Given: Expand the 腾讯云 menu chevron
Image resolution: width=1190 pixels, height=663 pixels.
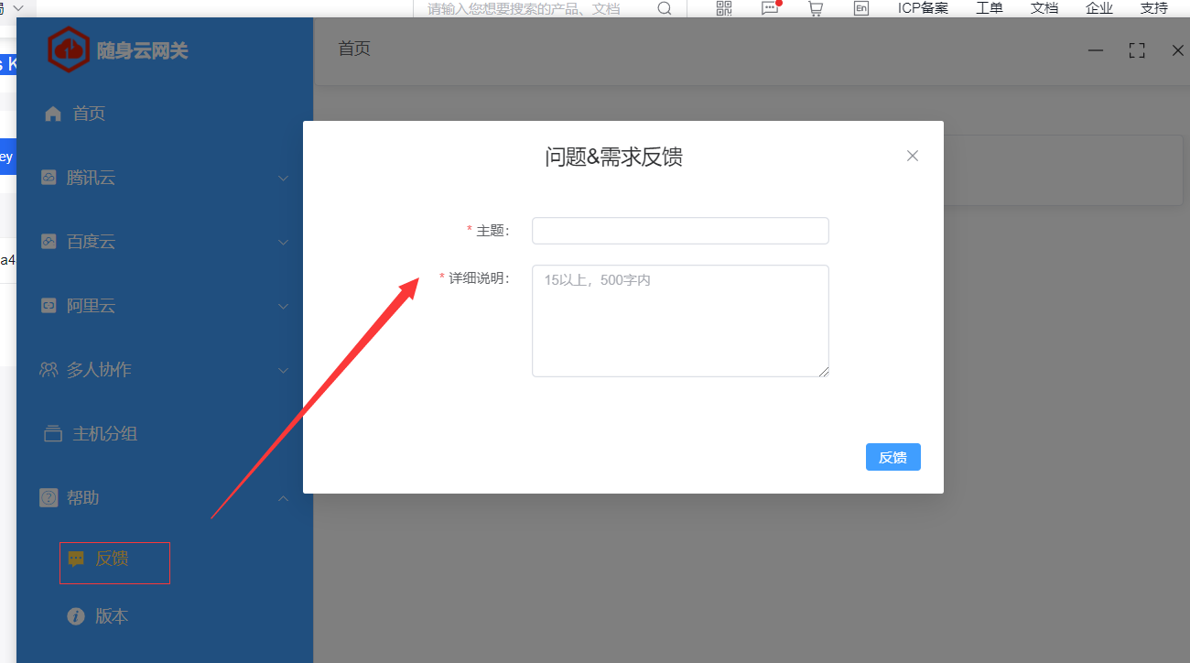Looking at the screenshot, I should [283, 178].
